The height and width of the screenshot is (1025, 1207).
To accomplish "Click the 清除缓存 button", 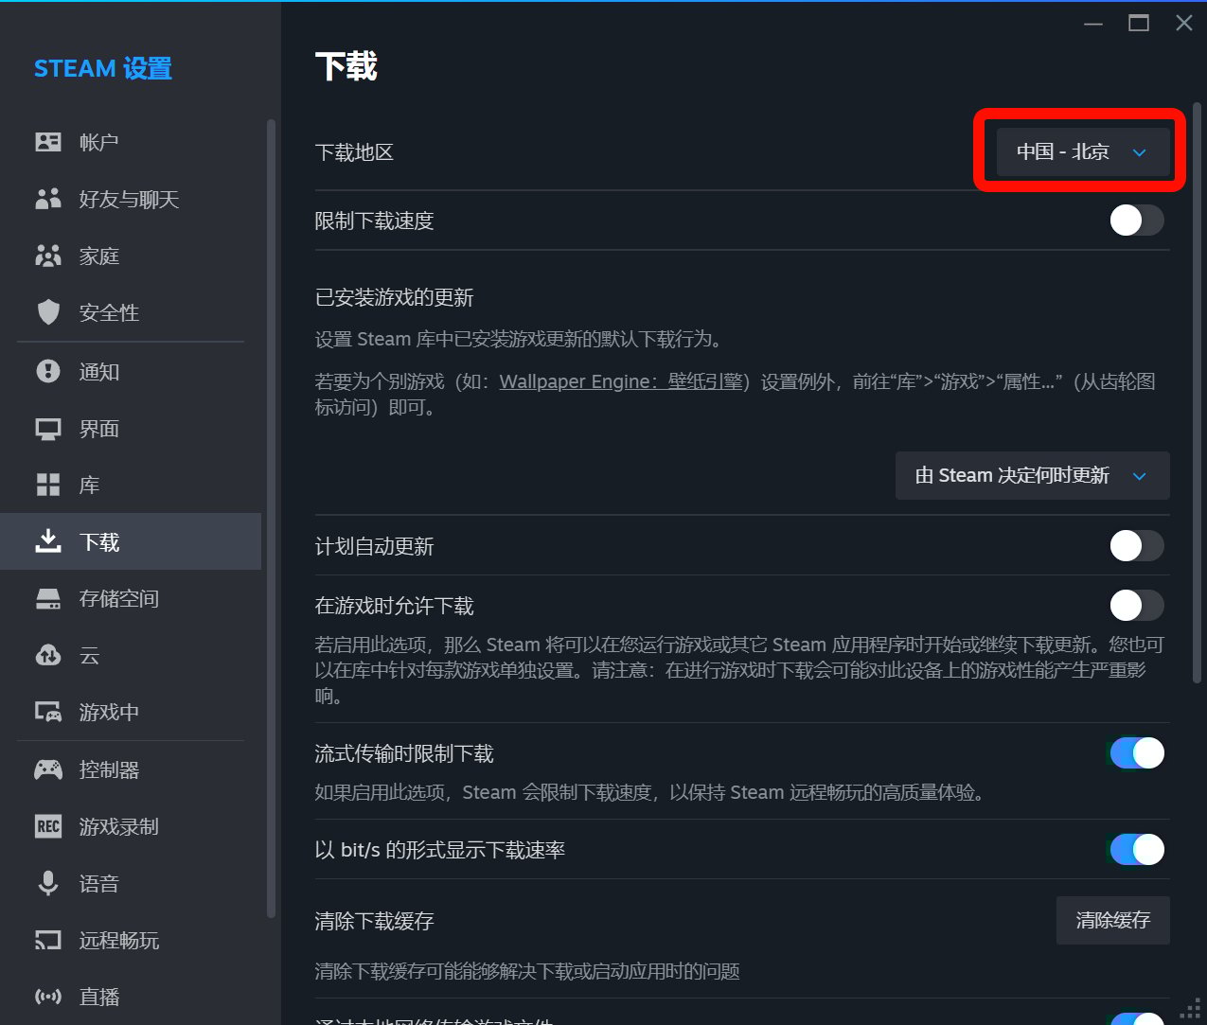I will coord(1113,920).
